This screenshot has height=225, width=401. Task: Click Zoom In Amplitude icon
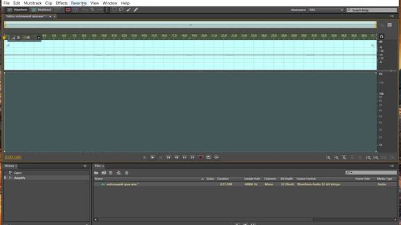point(328,157)
